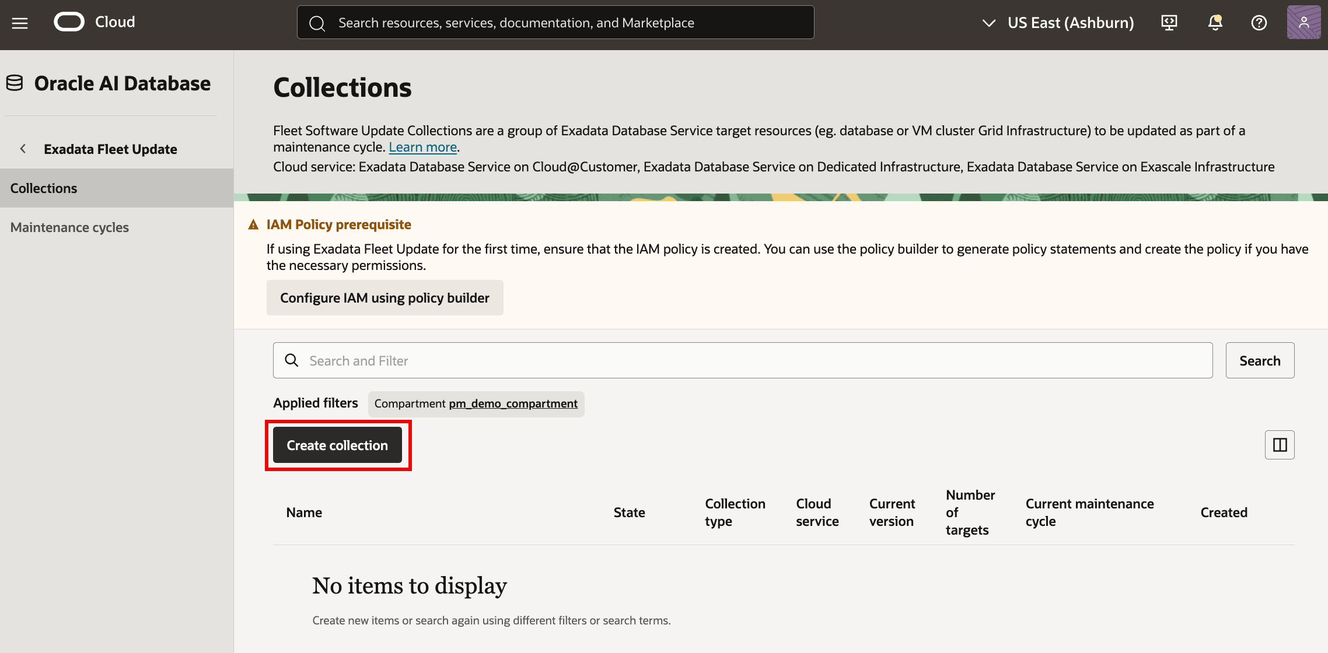
Task: Click the search icon in the top bar
Action: pyautogui.click(x=317, y=23)
